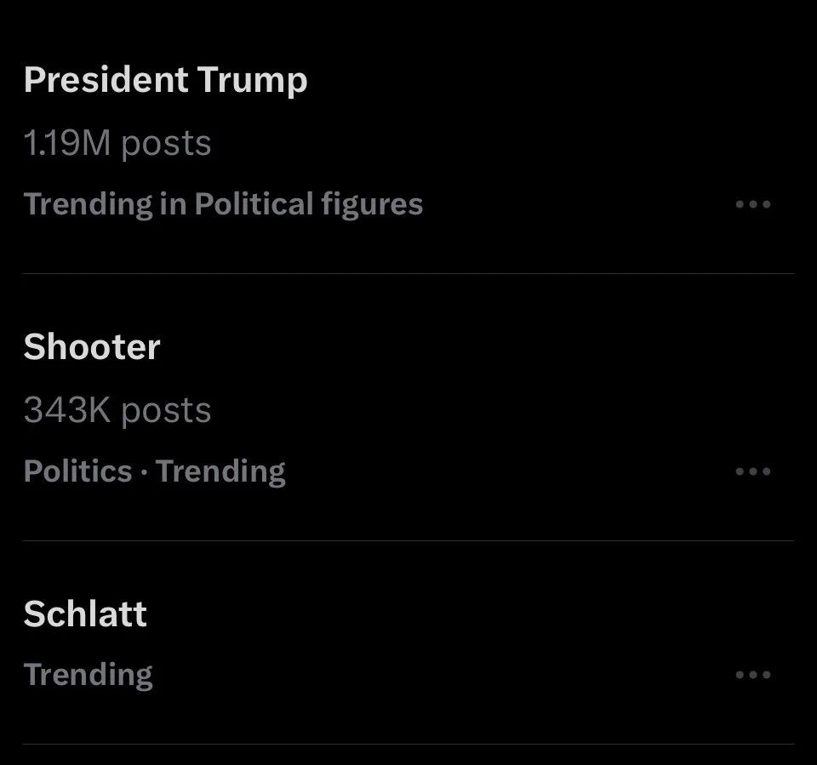The height and width of the screenshot is (765, 817).
Task: Open more options for Schlatt trend
Action: coord(753,675)
